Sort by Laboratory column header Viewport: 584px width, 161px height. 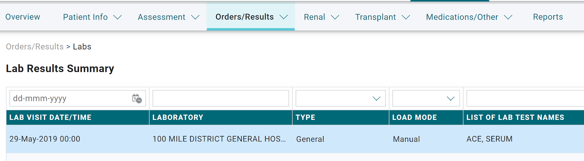click(178, 117)
